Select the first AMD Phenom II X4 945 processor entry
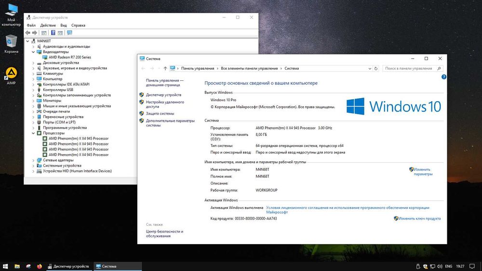This screenshot has height=271, width=482. (x=79, y=139)
